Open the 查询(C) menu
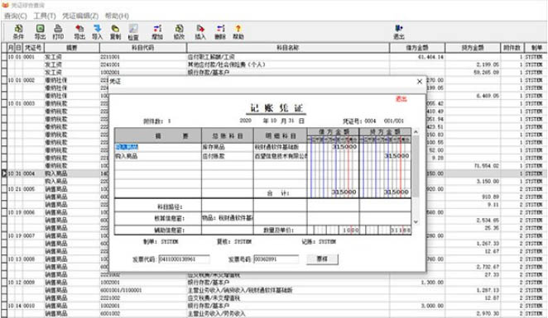This screenshot has height=318, width=548. [x=16, y=16]
